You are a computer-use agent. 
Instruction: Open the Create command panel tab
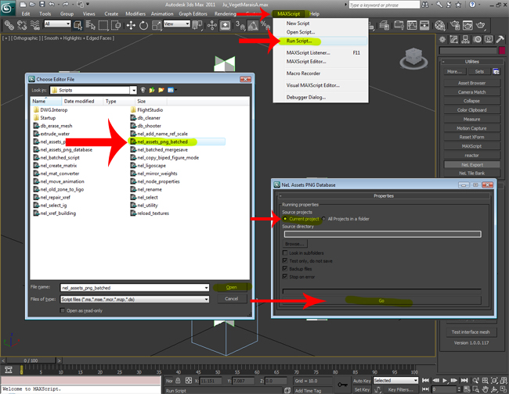click(442, 40)
